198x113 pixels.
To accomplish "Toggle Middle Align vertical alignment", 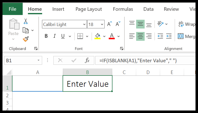I will point(140,24).
